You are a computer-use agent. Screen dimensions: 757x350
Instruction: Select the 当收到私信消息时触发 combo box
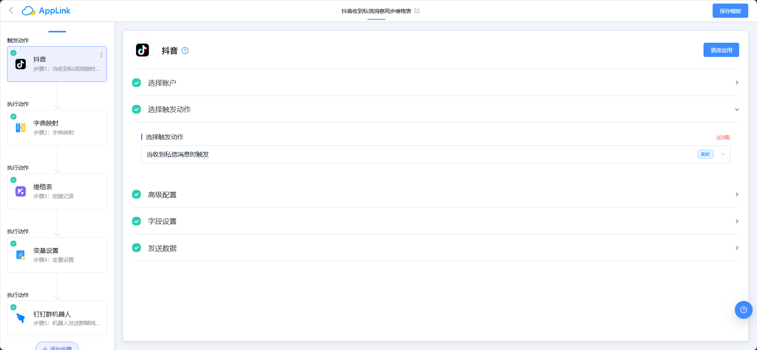point(436,154)
